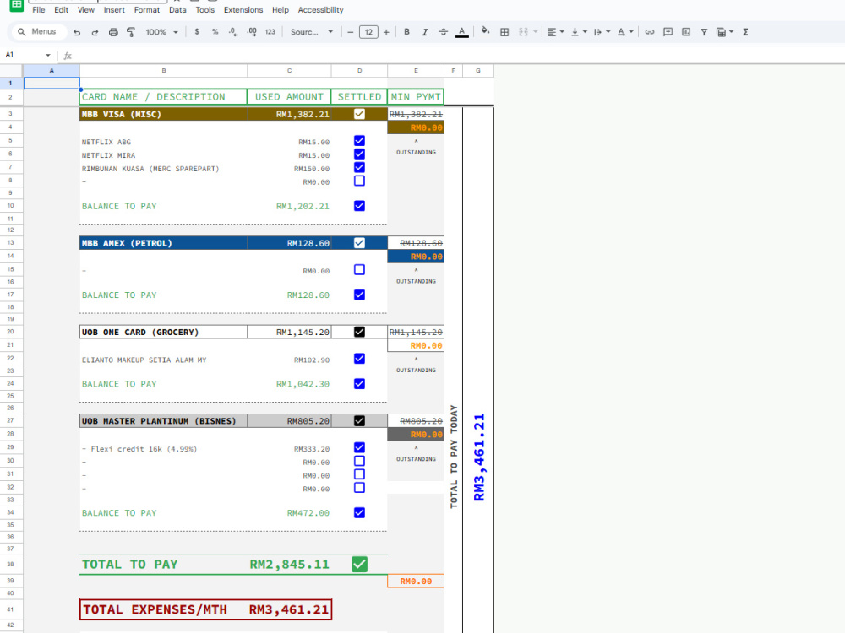
Task: Toggle TOTAL TO PAY green checkbox
Action: (359, 564)
